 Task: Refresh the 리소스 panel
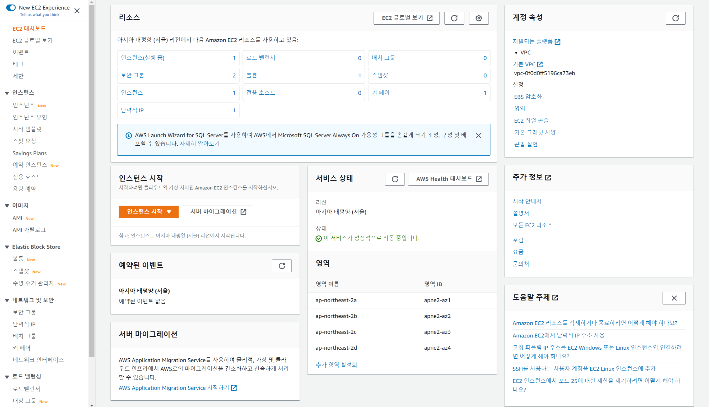tap(454, 18)
